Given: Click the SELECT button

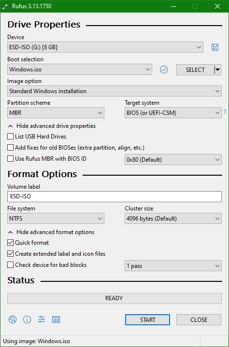Looking at the screenshot, I should tap(195, 69).
